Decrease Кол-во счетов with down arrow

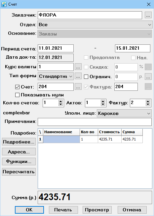(60, 104)
